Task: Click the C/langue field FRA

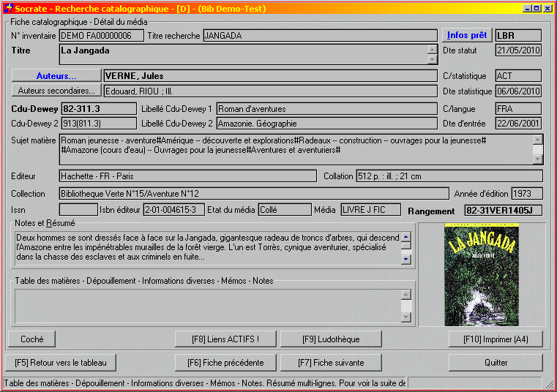Action: tap(518, 109)
